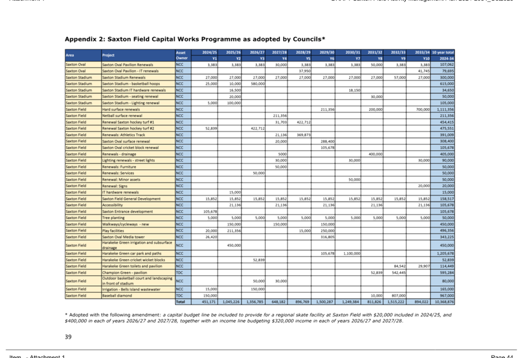Click 'Hard surface renewals' project cell
Image resolution: width=522 pixels, height=358 pixels.
[x=138, y=109]
